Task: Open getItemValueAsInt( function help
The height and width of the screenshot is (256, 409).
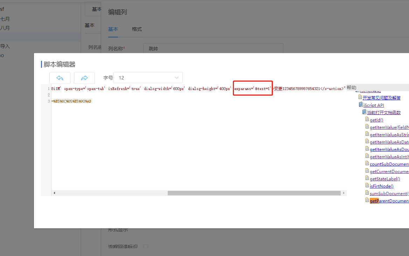Action: [389, 157]
